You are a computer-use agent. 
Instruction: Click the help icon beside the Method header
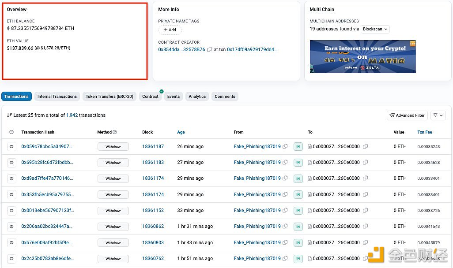pos(115,132)
